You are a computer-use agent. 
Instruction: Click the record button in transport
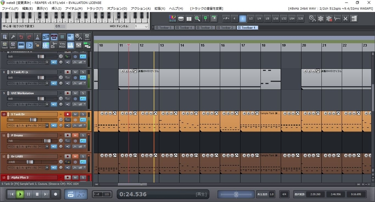click(x=56, y=194)
